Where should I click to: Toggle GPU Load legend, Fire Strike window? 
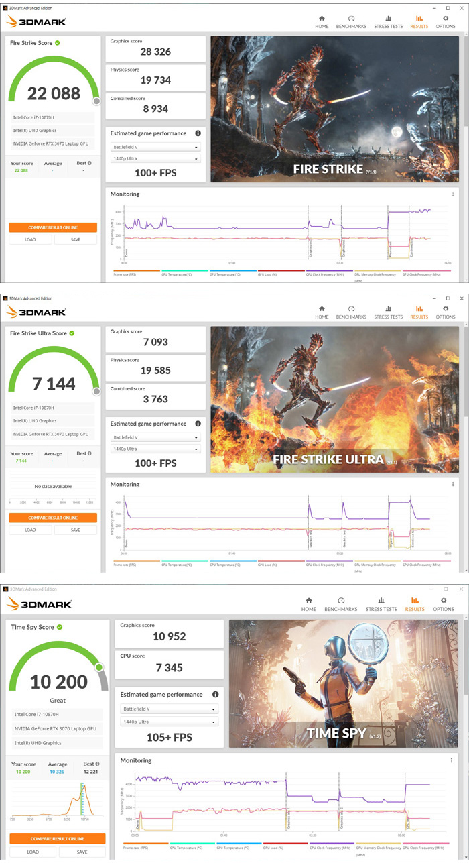281,273
